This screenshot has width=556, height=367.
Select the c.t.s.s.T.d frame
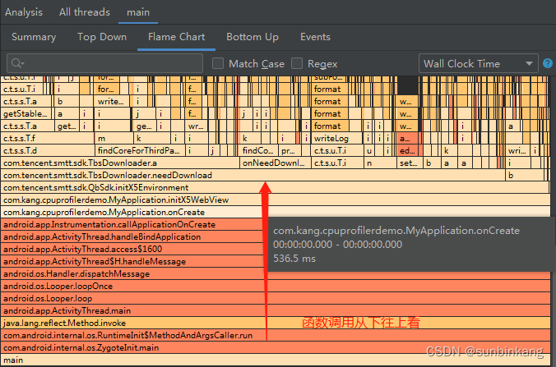48,150
